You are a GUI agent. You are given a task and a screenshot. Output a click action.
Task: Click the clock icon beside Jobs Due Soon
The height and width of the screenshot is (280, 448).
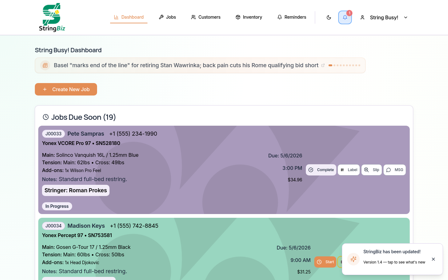coord(46,117)
